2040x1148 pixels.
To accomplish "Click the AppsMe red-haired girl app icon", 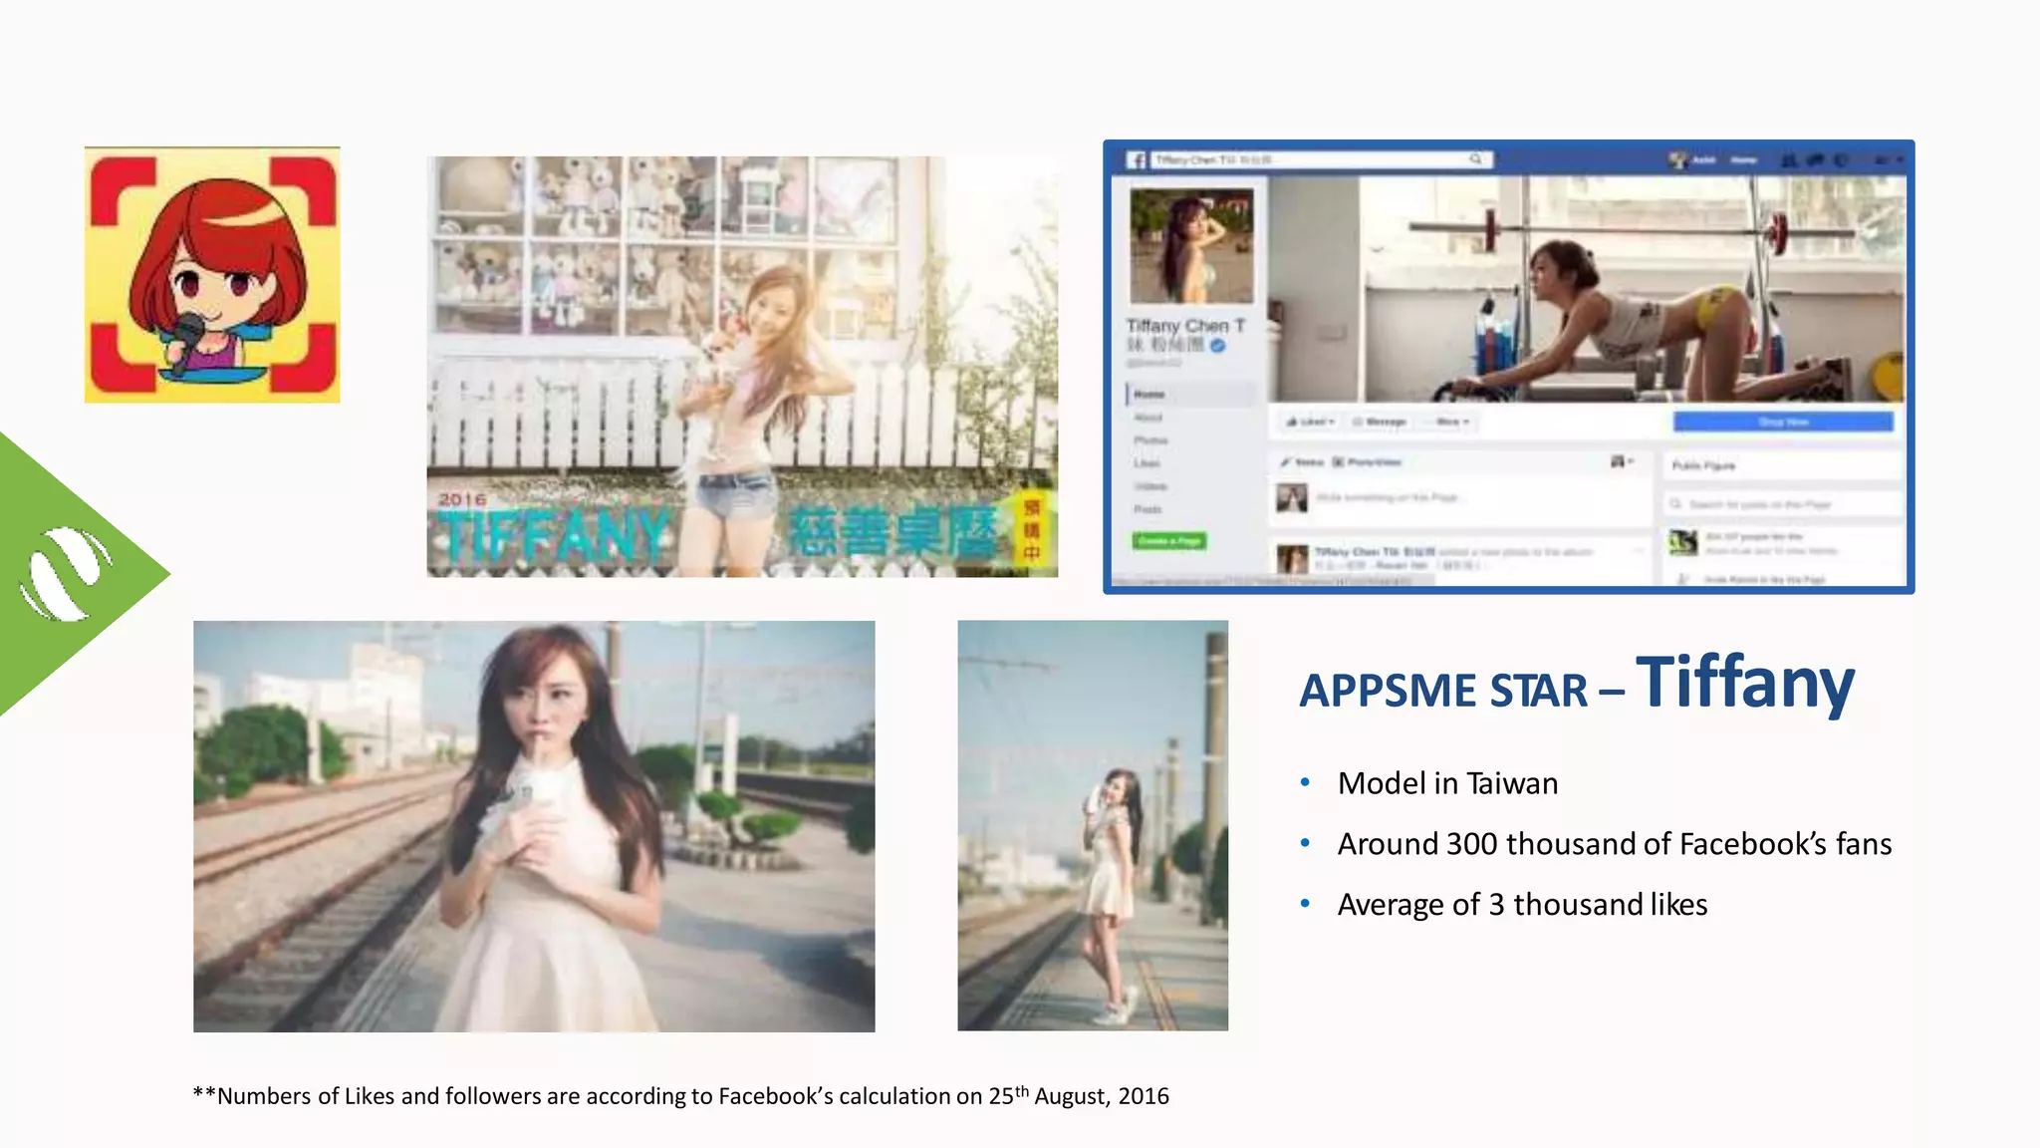I will pos(212,275).
